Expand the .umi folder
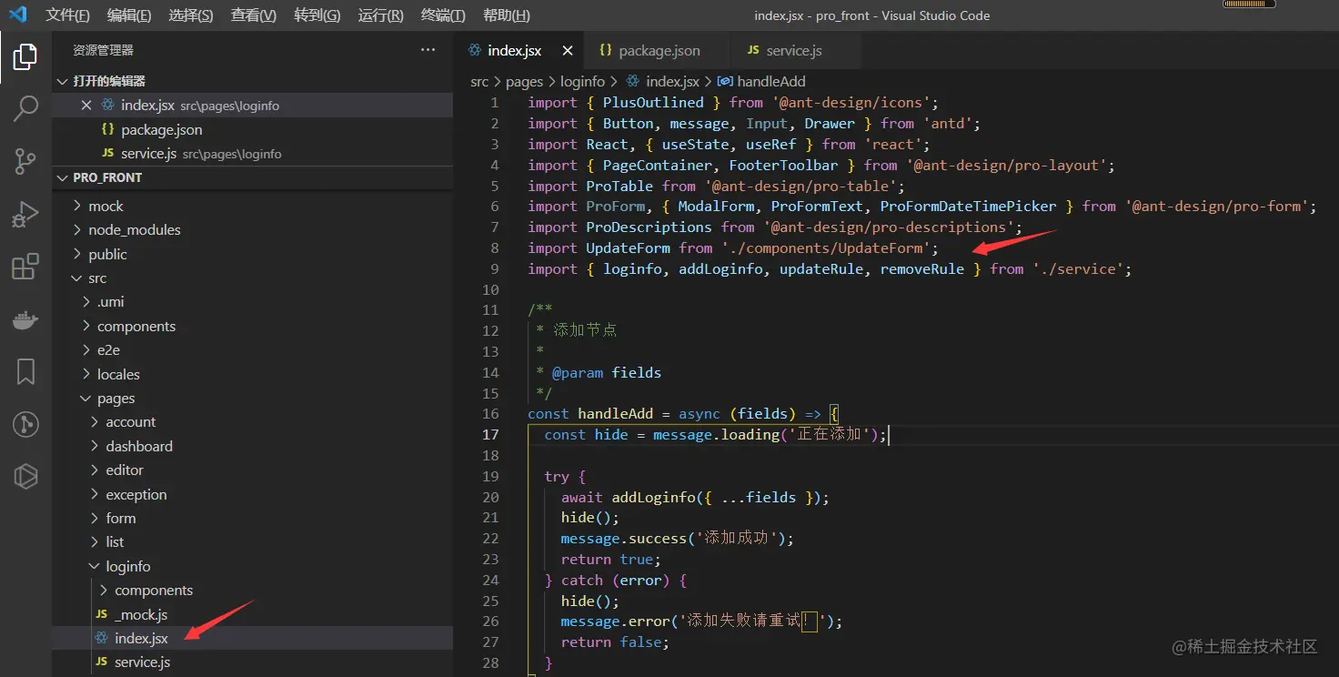The width and height of the screenshot is (1339, 677). click(110, 301)
